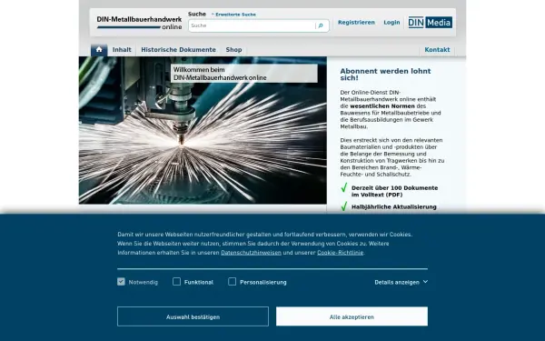Go to the Shop menu item
Viewport: 545px width, 341px height.
(234, 50)
